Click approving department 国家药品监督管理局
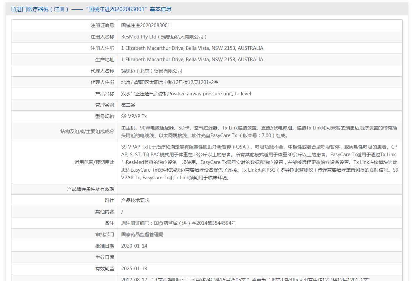The image size is (412, 281). pos(142,235)
